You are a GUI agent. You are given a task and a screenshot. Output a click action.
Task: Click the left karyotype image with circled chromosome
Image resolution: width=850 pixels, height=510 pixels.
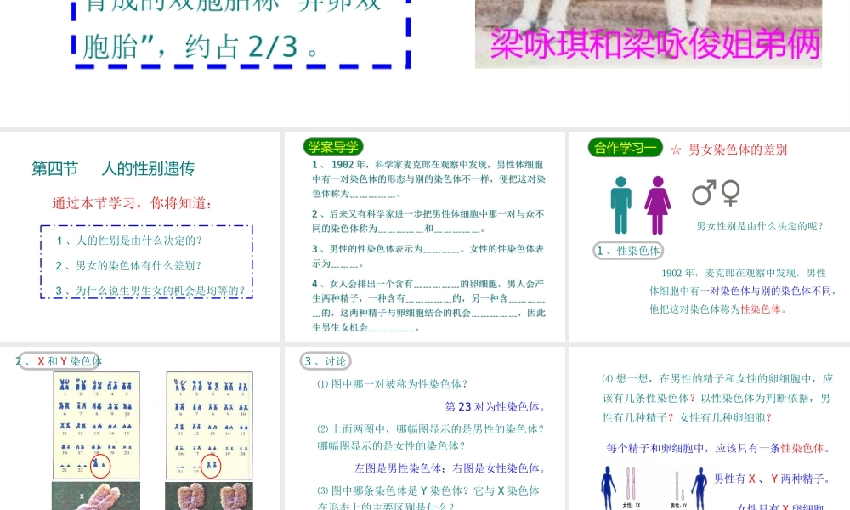[x=96, y=426]
